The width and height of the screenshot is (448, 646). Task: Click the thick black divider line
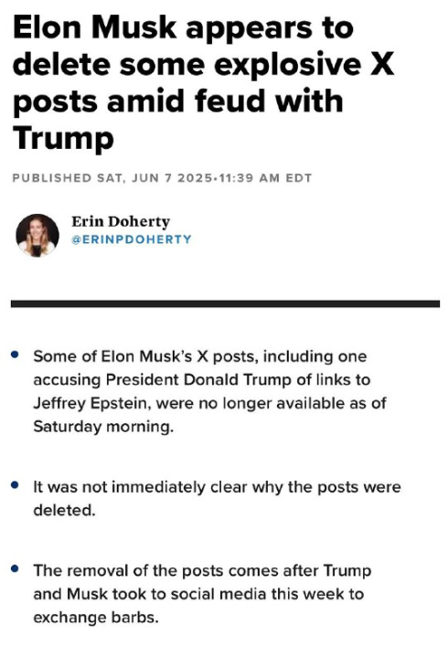tap(225, 304)
